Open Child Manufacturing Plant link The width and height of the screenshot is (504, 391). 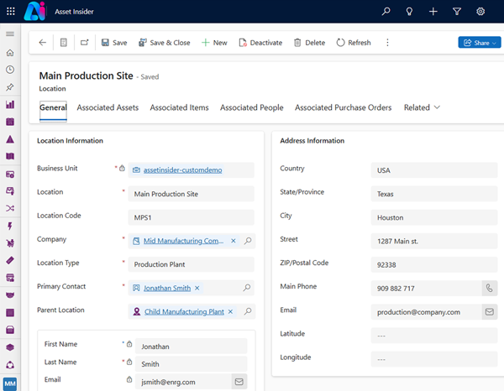tap(184, 311)
